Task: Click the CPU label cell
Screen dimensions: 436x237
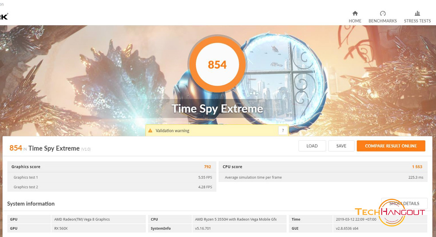Action: (170, 219)
